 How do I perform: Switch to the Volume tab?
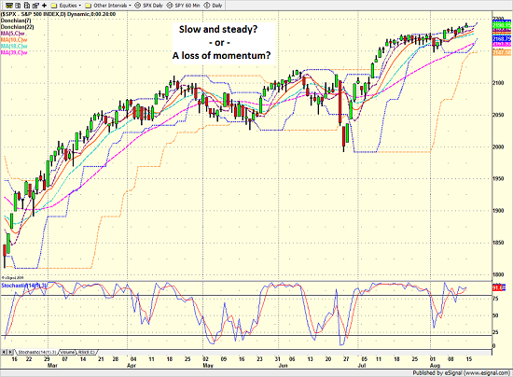point(67,352)
